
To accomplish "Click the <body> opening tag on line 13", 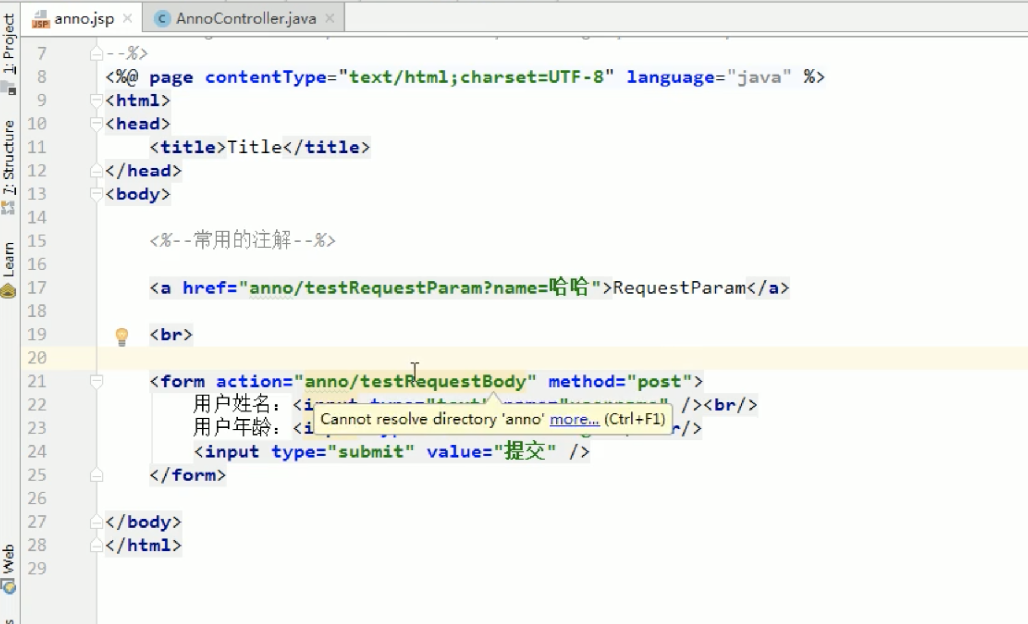I will 138,194.
